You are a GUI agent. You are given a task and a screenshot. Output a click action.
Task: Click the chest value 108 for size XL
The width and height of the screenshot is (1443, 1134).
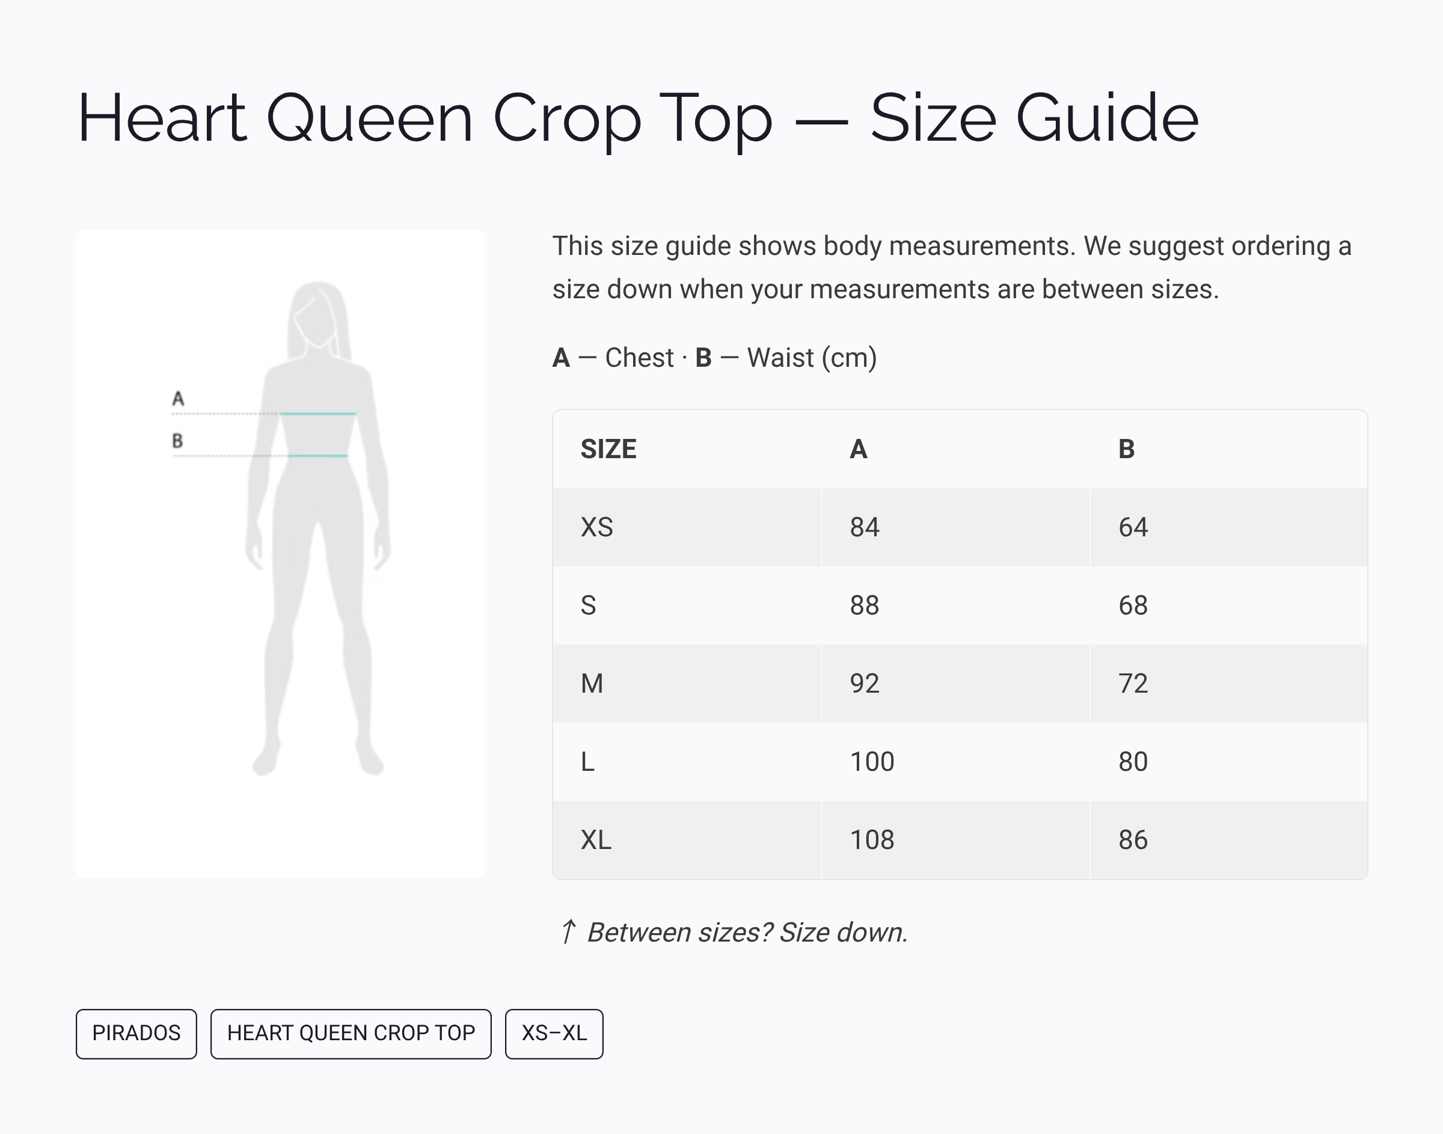pyautogui.click(x=871, y=840)
